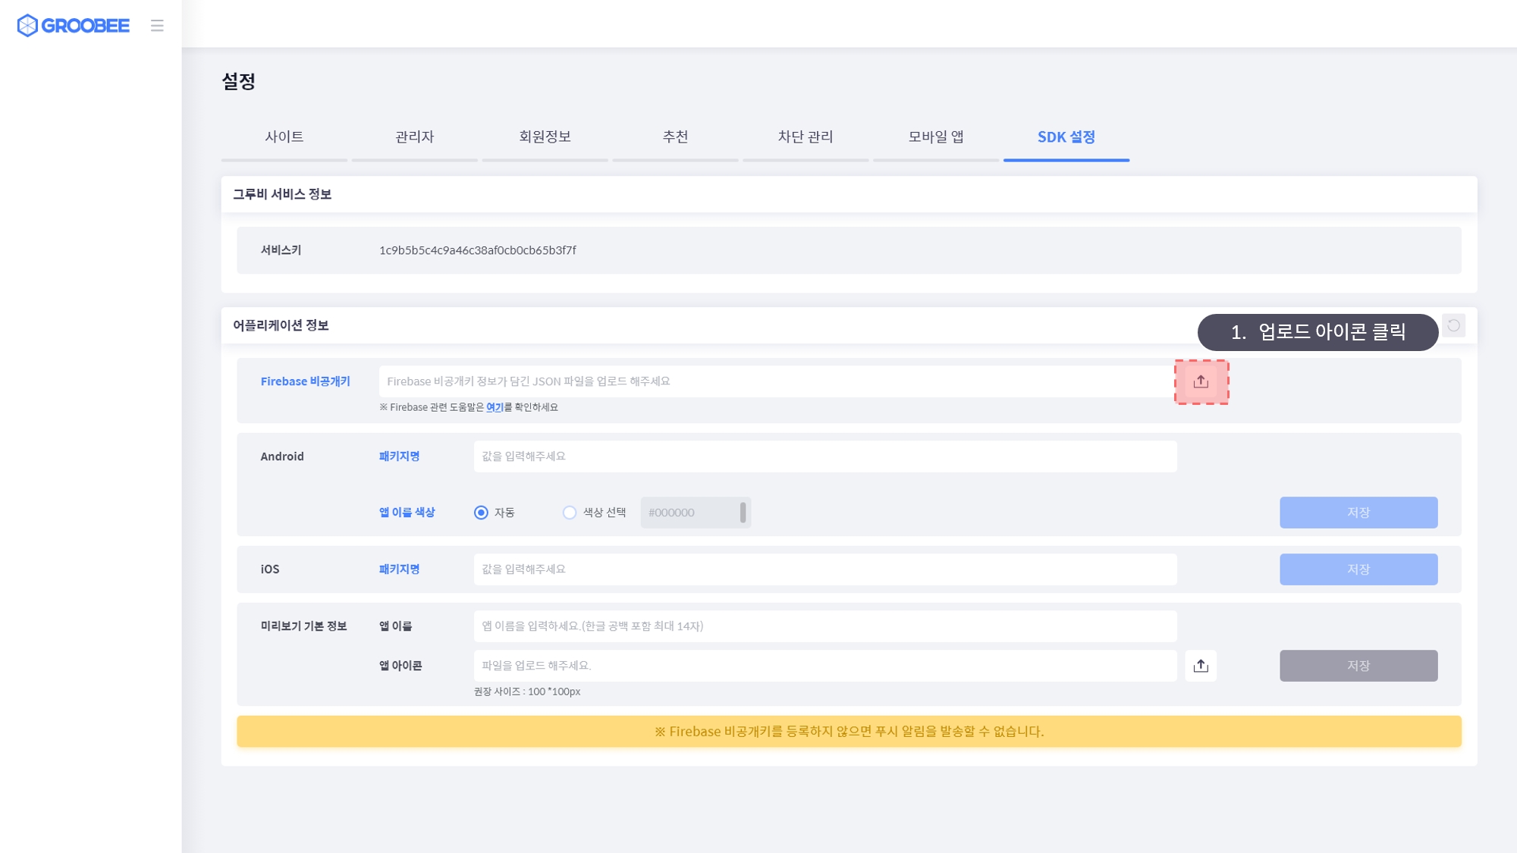Click the Firebase JSON file input field
This screenshot has width=1517, height=853.
pyautogui.click(x=774, y=381)
